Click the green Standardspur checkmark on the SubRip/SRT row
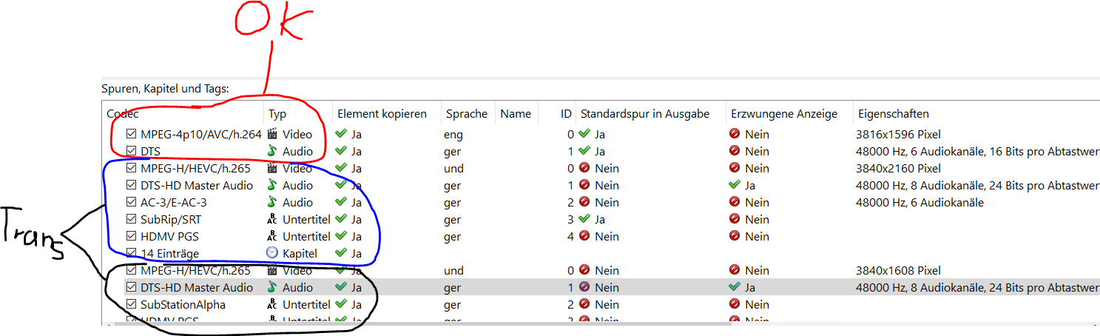 [x=584, y=219]
